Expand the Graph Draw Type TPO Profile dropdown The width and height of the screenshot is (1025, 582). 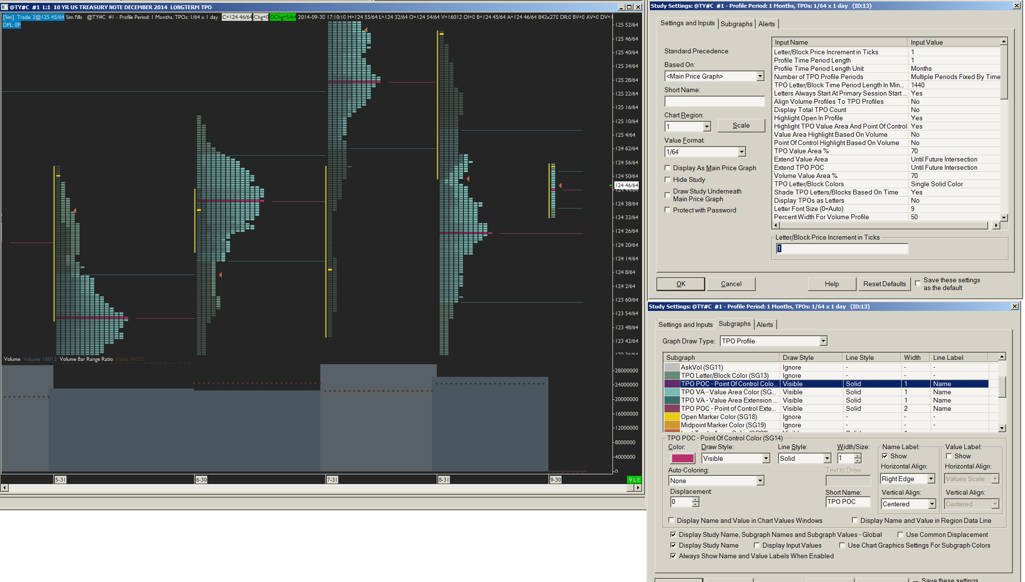tap(823, 341)
